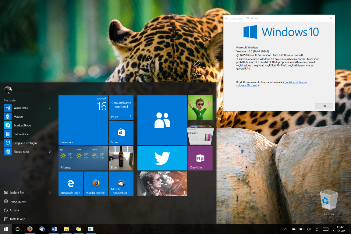Expand the Word 2013 jump list arrow
351x234 pixels.
coord(50,108)
